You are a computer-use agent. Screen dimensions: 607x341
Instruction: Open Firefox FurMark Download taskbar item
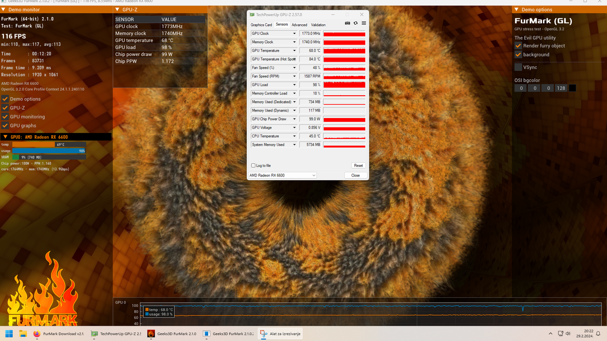coord(59,333)
